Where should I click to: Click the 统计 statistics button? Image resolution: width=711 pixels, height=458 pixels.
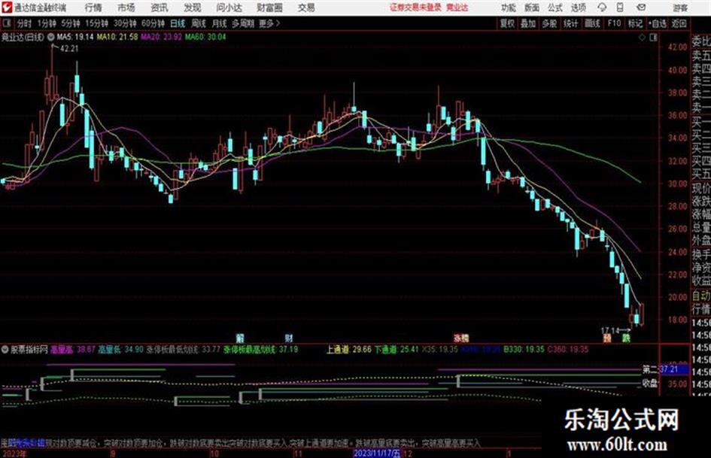point(571,23)
